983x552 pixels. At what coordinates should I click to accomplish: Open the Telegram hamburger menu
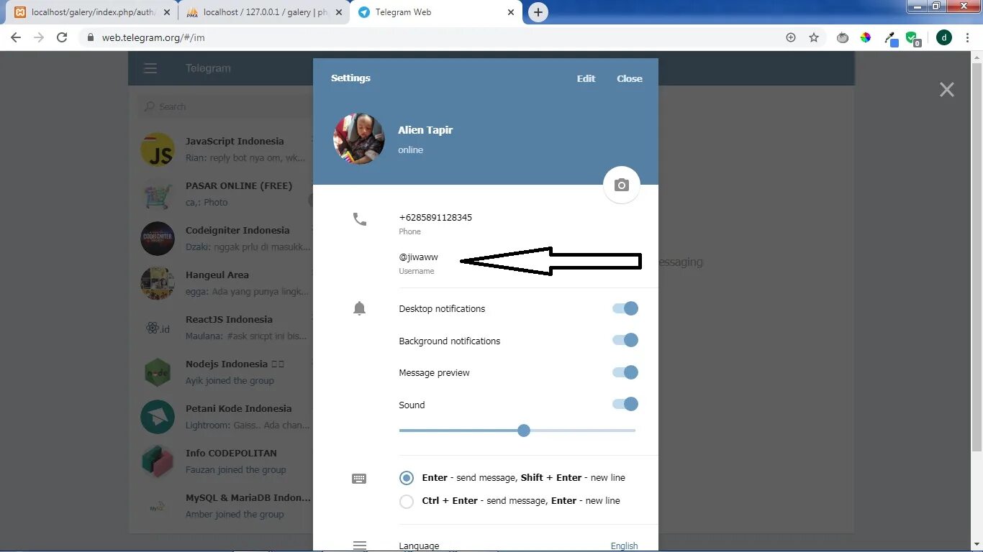[x=150, y=68]
